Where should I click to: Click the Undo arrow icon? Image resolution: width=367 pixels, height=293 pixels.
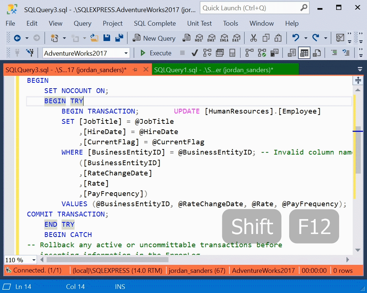click(x=296, y=38)
